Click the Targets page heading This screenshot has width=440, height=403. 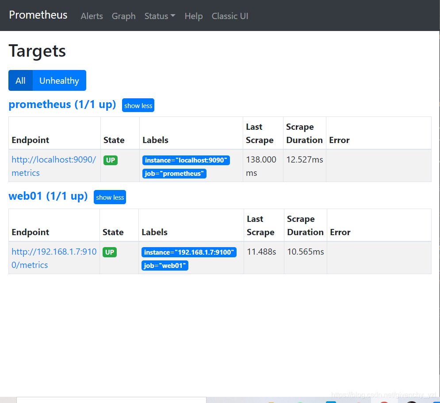click(x=37, y=51)
